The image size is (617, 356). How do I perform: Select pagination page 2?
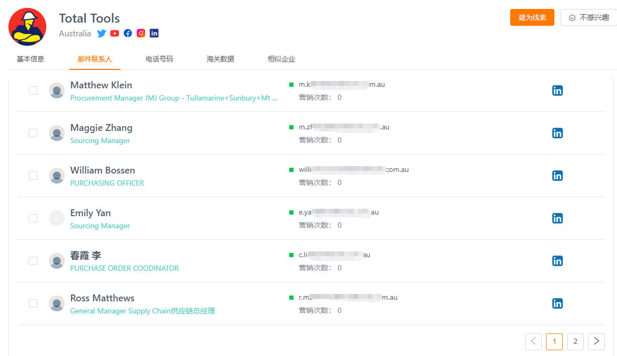click(x=575, y=341)
